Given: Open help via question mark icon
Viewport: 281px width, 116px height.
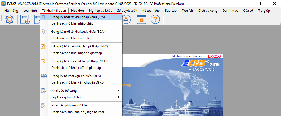Looking at the screenshot, I should point(155,20).
